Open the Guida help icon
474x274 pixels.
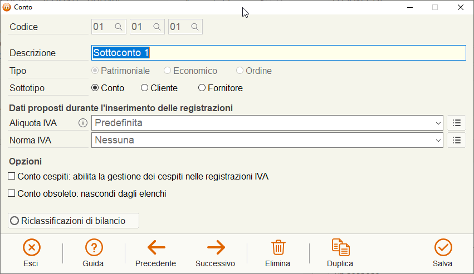point(94,247)
